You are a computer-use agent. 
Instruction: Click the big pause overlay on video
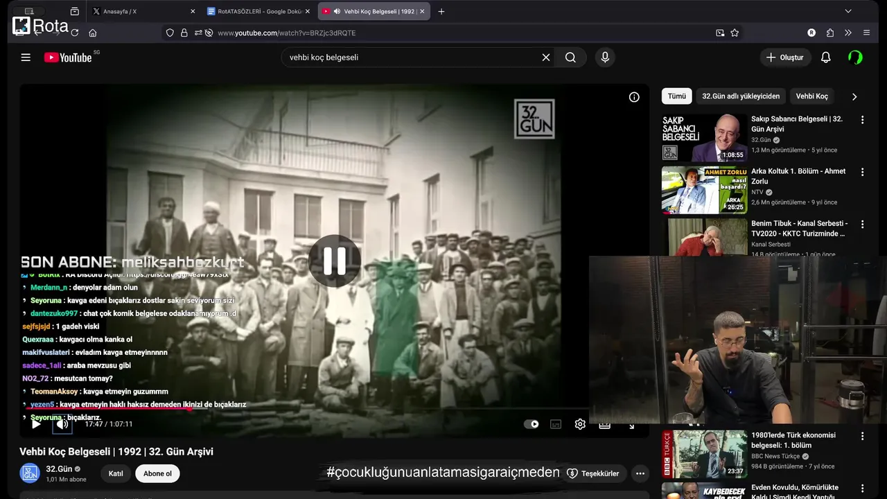click(335, 261)
